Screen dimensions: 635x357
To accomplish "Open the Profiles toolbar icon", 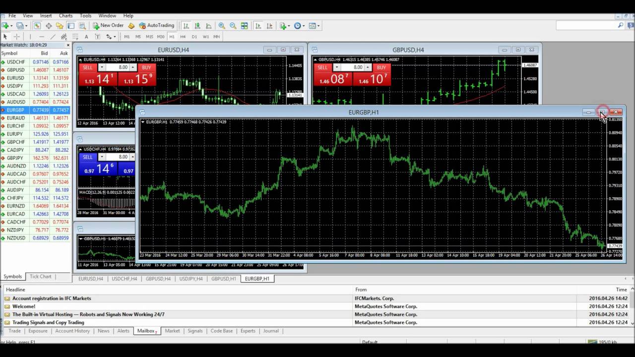I will click(20, 26).
